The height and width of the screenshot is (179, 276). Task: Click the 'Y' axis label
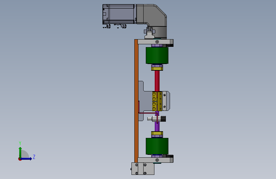click(20, 143)
